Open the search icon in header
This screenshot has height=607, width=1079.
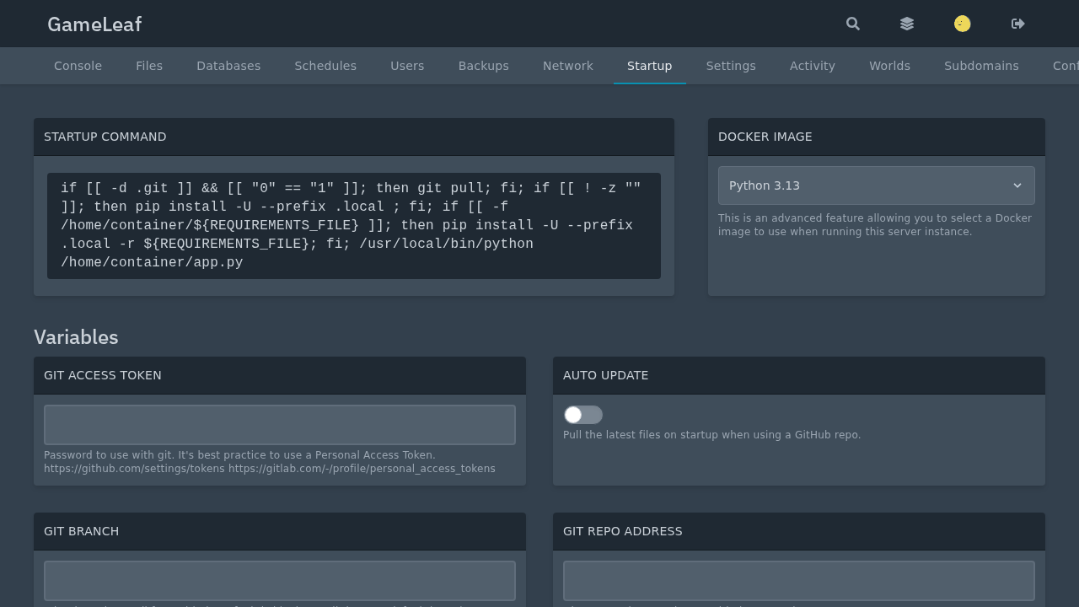(x=853, y=24)
